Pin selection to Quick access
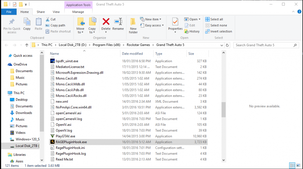Screen dimensions: 303x169 pos(12,26)
